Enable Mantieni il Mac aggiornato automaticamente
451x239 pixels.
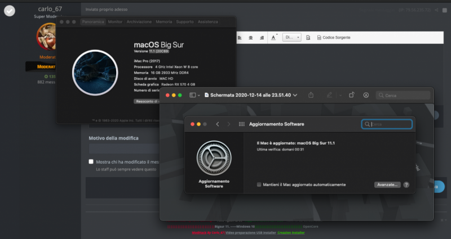pyautogui.click(x=259, y=184)
